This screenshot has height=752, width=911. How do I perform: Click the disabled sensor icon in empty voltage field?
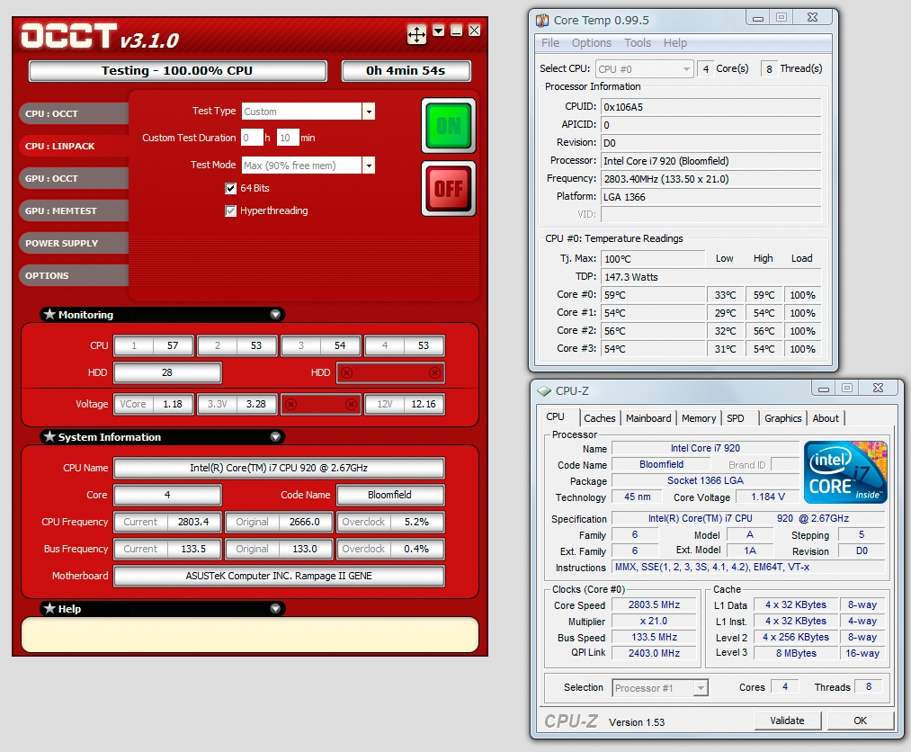(291, 405)
